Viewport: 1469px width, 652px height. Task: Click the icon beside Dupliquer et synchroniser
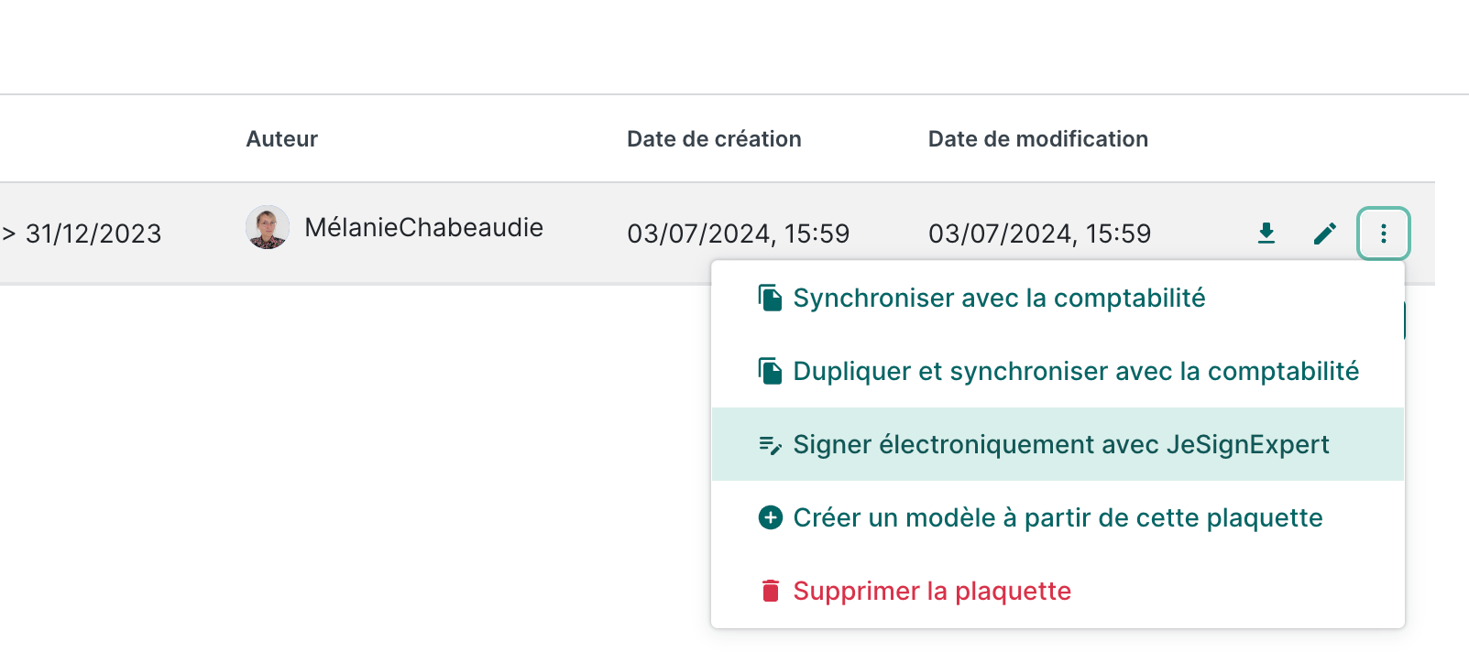(x=770, y=371)
